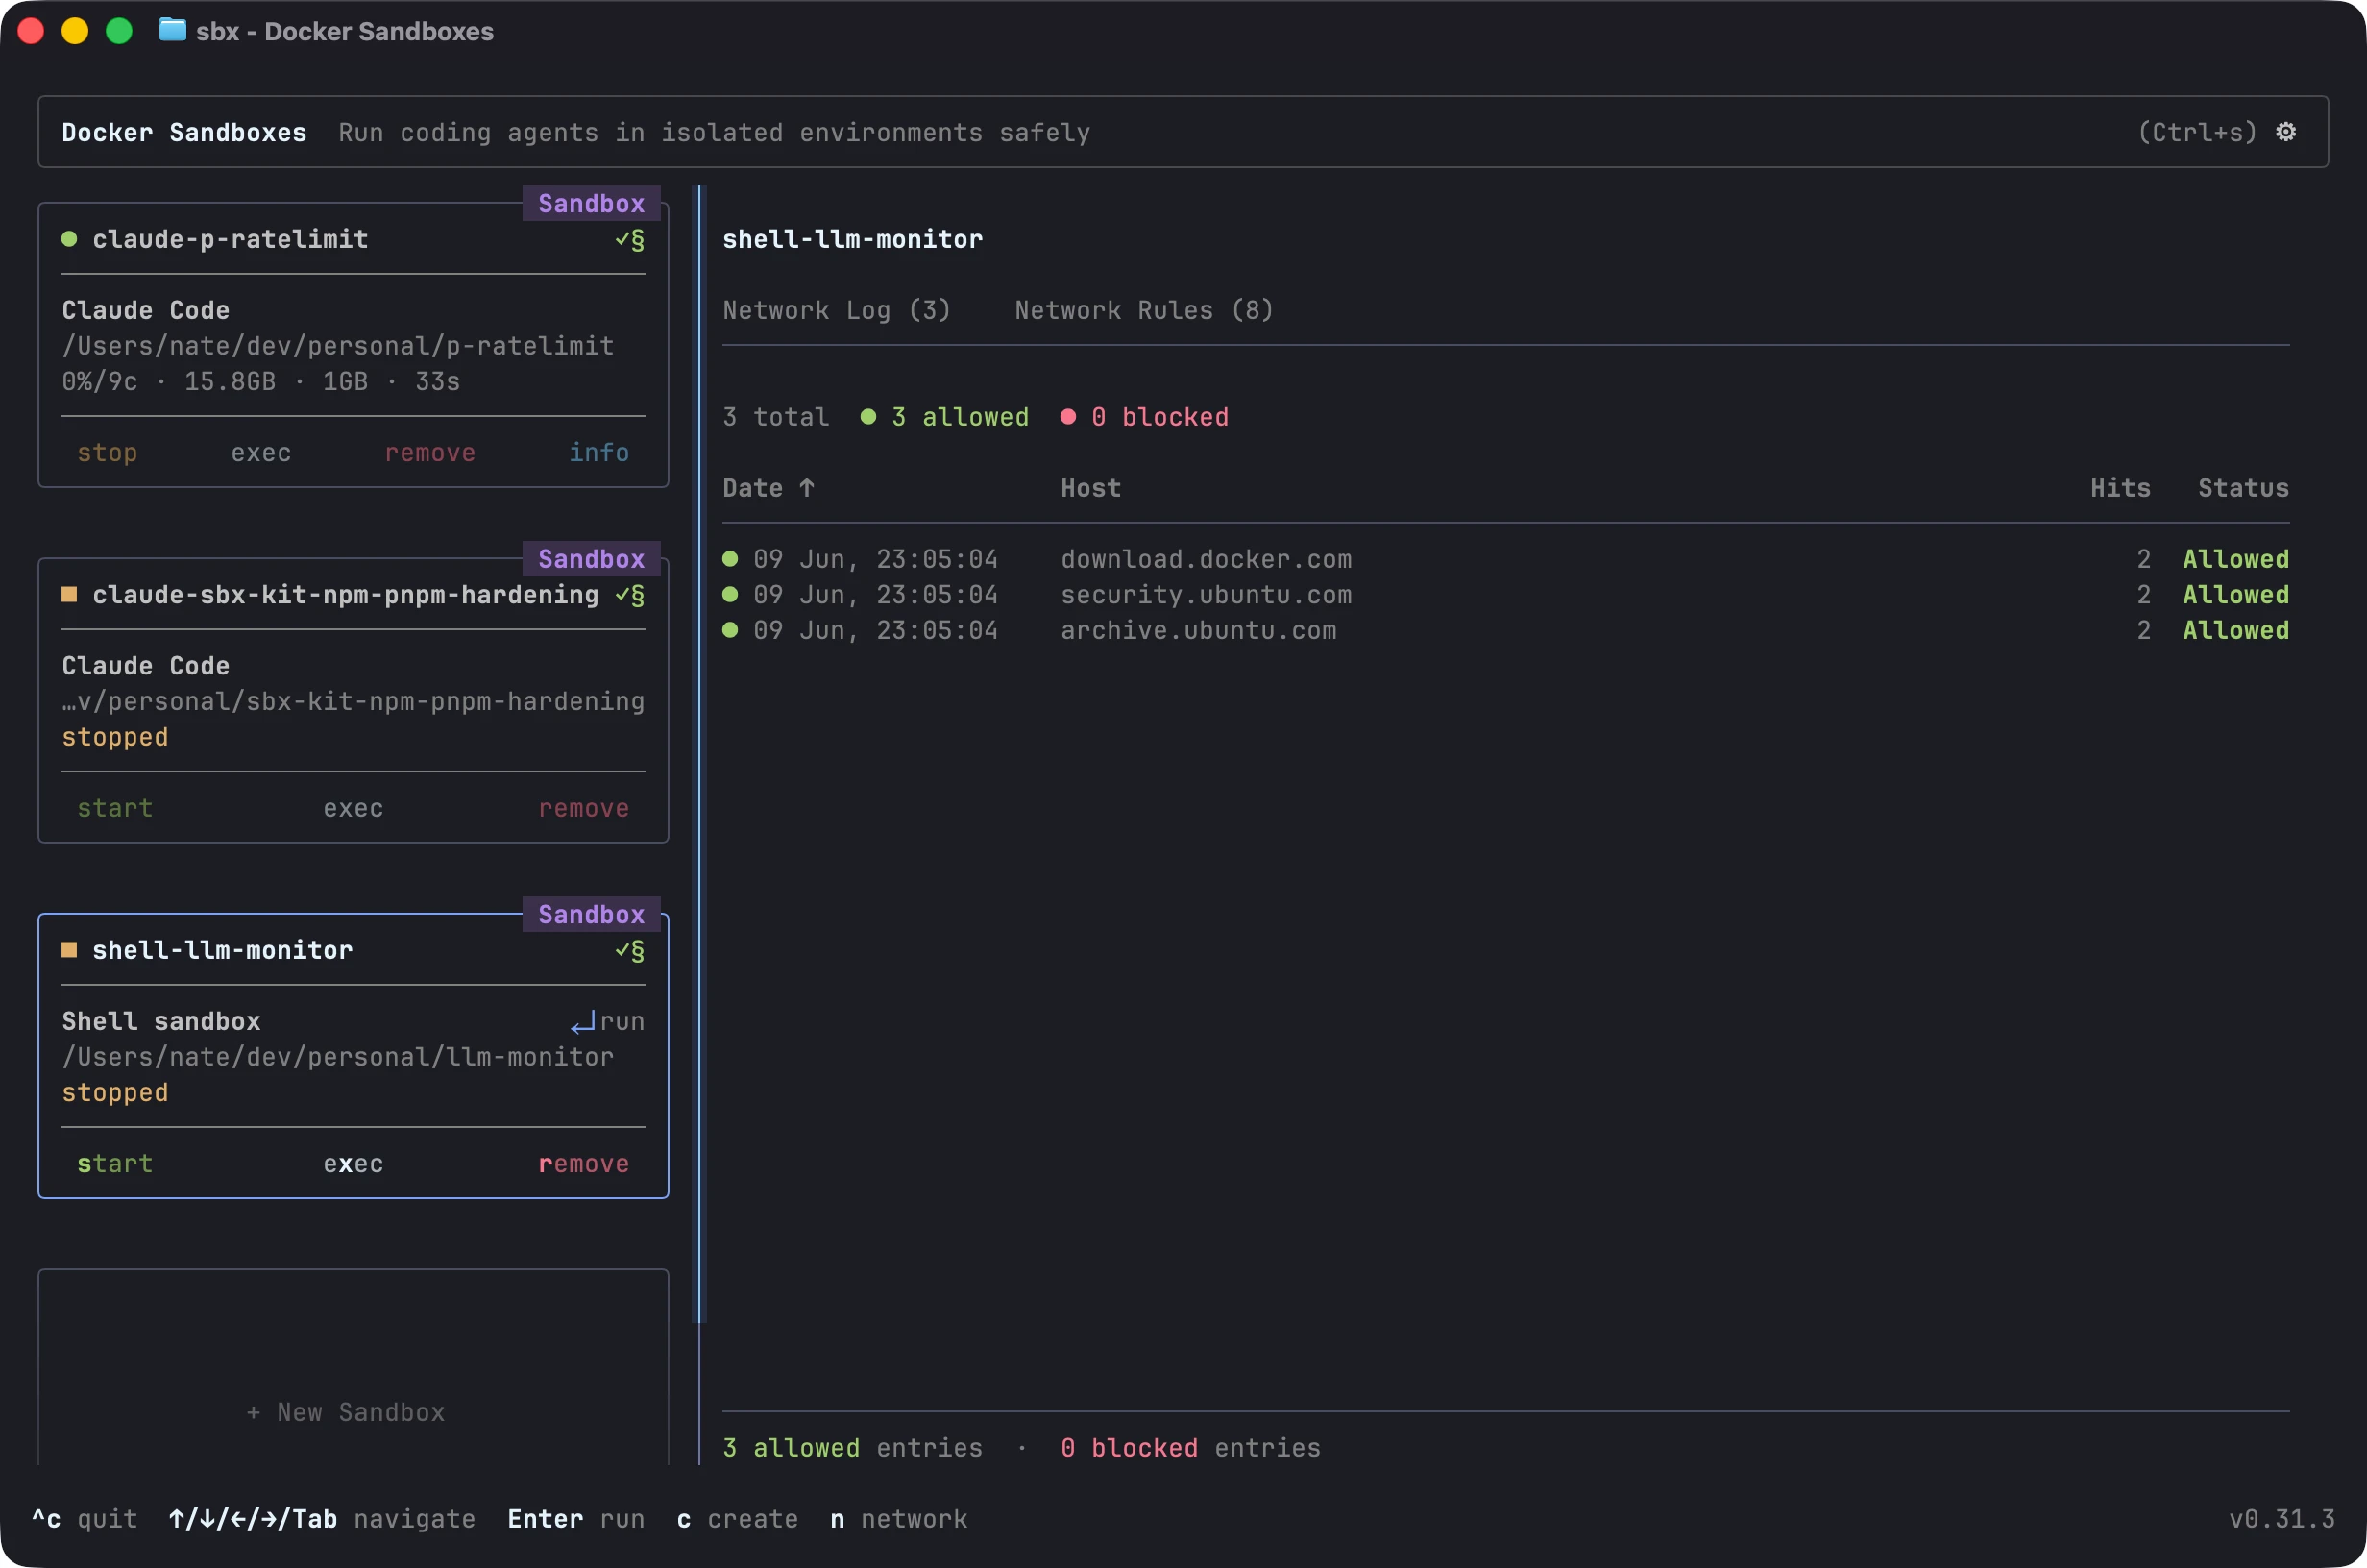Toggle Date column sort arrow

pos(807,488)
